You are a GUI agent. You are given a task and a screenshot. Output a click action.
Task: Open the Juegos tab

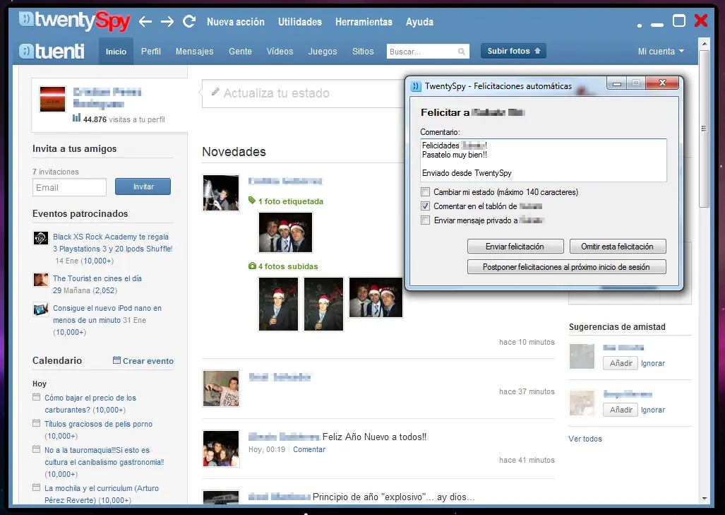(x=323, y=52)
